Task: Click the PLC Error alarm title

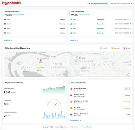Action: tap(77, 107)
